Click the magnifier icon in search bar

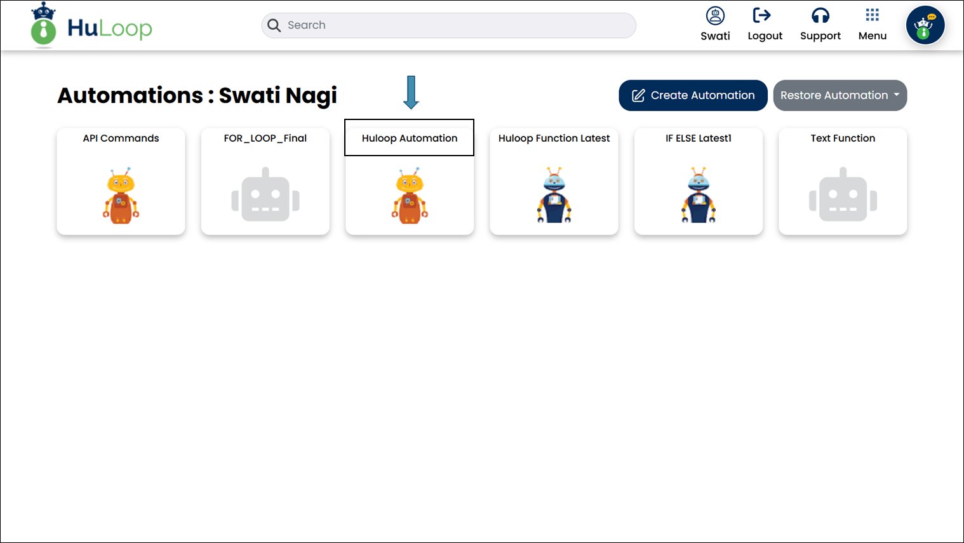[274, 25]
